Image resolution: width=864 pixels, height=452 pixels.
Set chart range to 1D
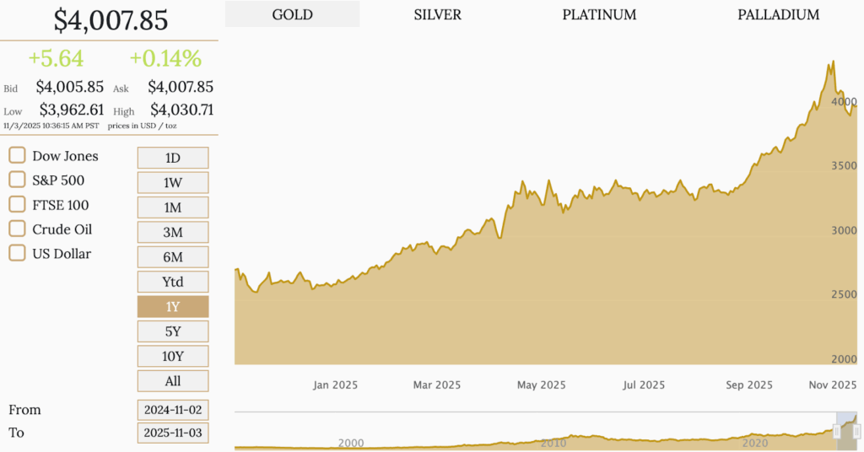(173, 158)
